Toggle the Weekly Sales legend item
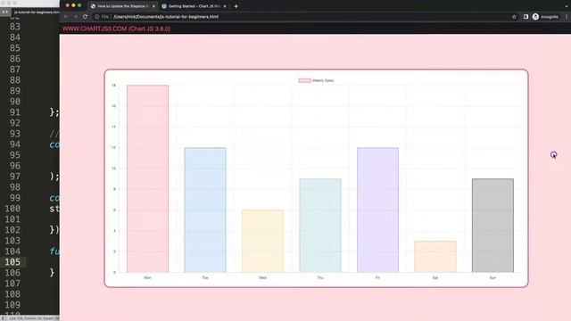This screenshot has width=571, height=321. coord(316,80)
